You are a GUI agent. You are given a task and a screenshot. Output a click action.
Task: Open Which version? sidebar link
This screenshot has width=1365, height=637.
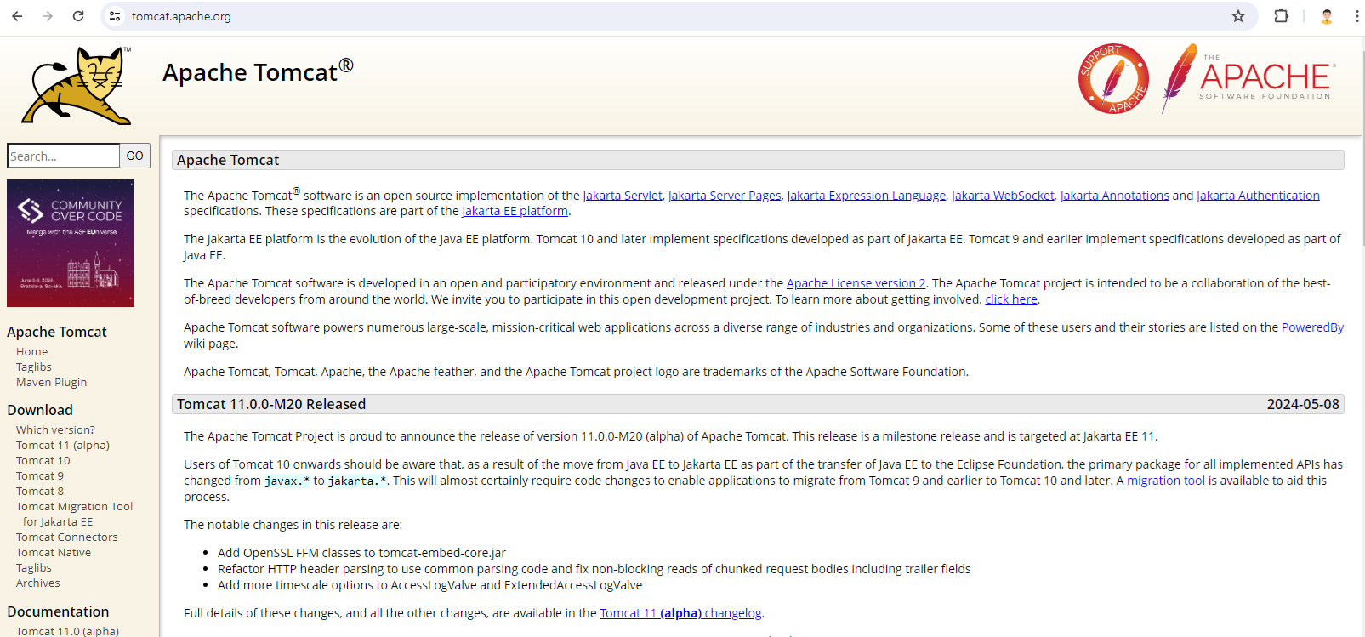(x=55, y=430)
